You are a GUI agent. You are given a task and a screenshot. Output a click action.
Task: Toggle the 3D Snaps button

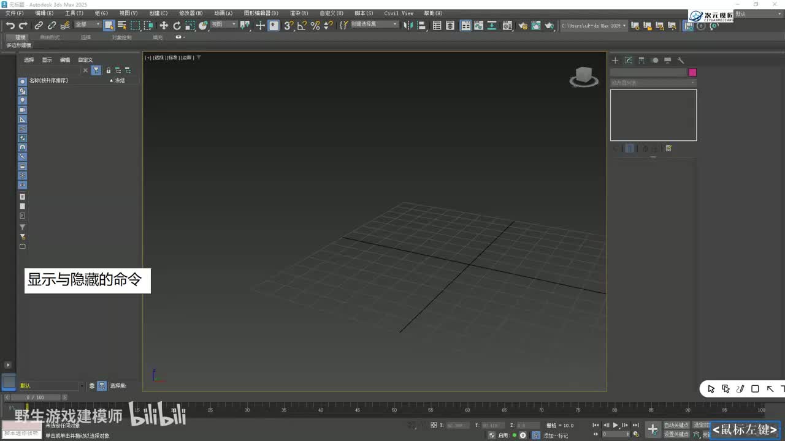[x=288, y=25]
